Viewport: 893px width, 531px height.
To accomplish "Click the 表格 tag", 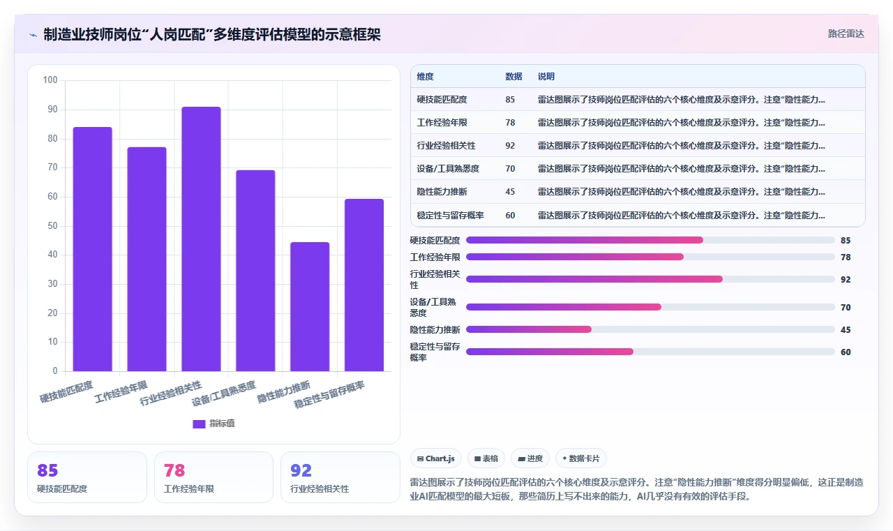I will [486, 458].
